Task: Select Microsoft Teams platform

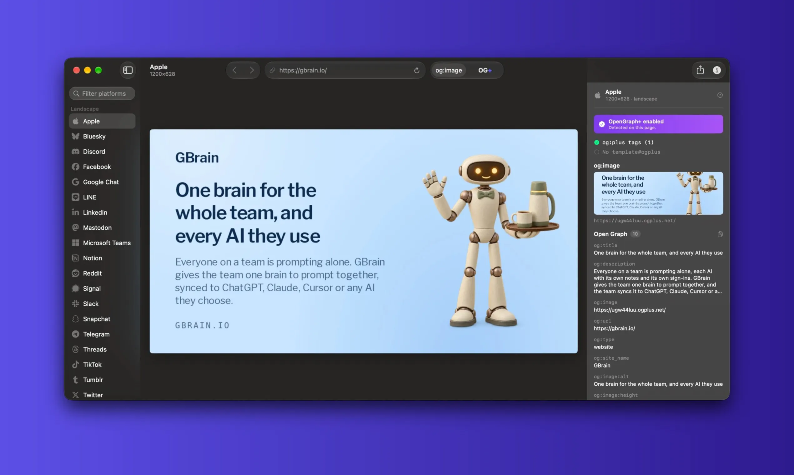Action: (x=102, y=242)
